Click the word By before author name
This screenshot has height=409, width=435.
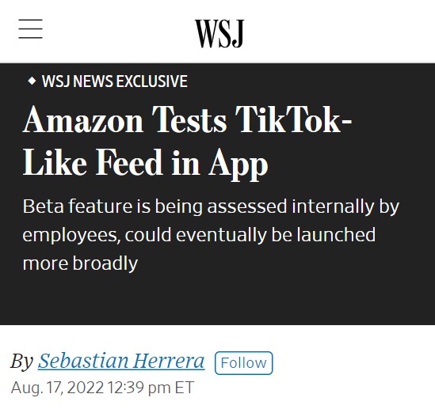22,362
